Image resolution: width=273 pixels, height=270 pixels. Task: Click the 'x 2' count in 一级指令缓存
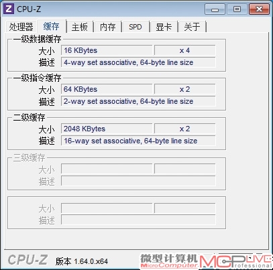[184, 89]
